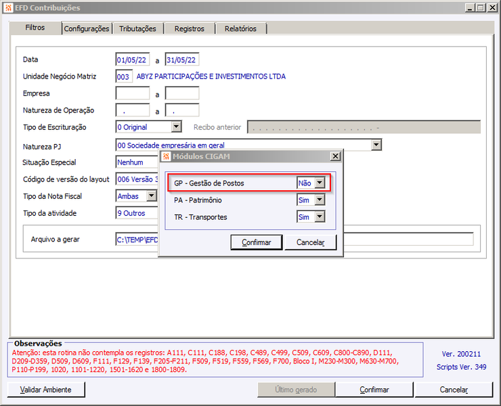
Task: Close the Módulos CIGAM dialog
Action: (335, 156)
